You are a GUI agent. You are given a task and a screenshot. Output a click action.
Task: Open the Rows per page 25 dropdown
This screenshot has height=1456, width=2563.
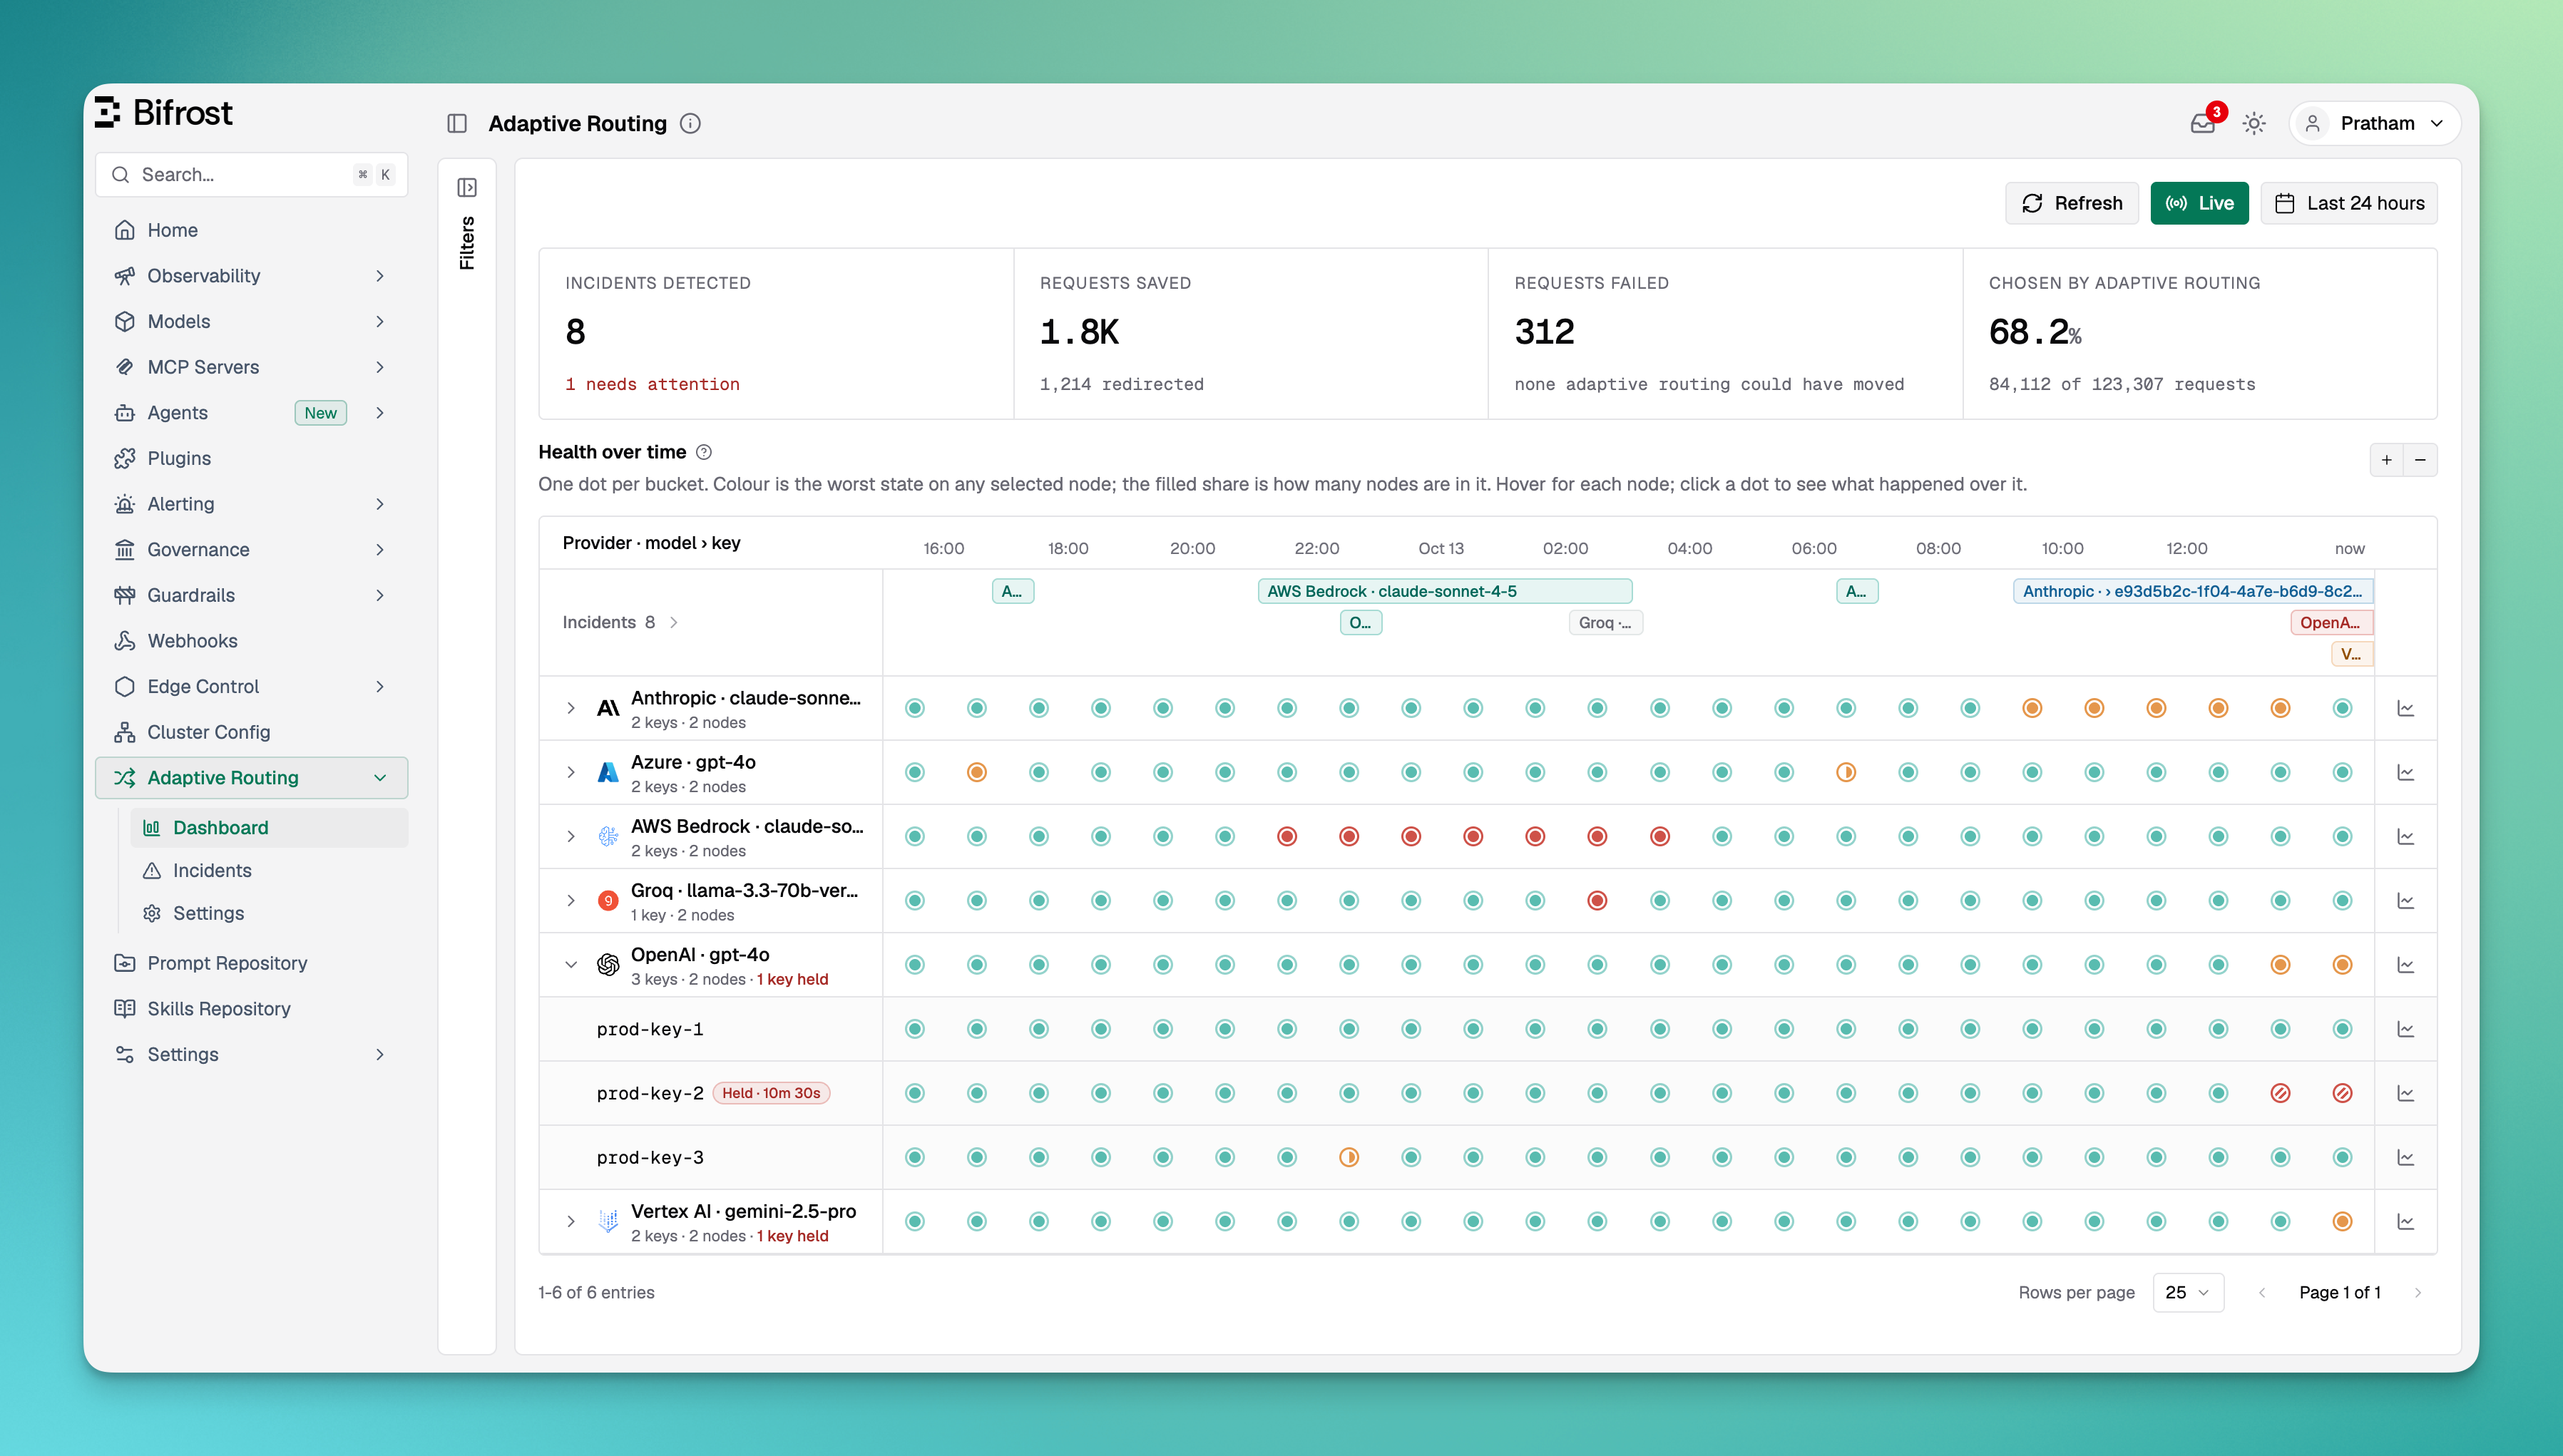(x=2188, y=1292)
